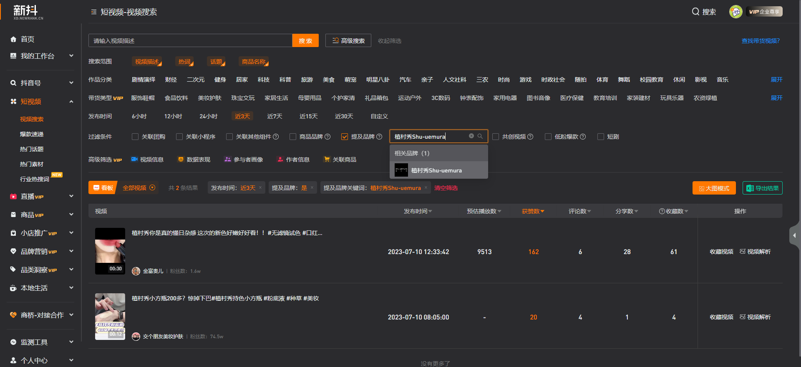801x367 pixels.
Task: Click the 视频解析 icon for 金富贵儿 video
Action: (x=743, y=252)
